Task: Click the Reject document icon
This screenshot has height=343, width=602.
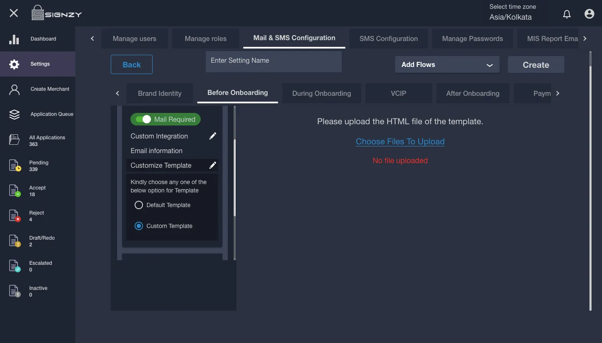Action: pyautogui.click(x=15, y=215)
